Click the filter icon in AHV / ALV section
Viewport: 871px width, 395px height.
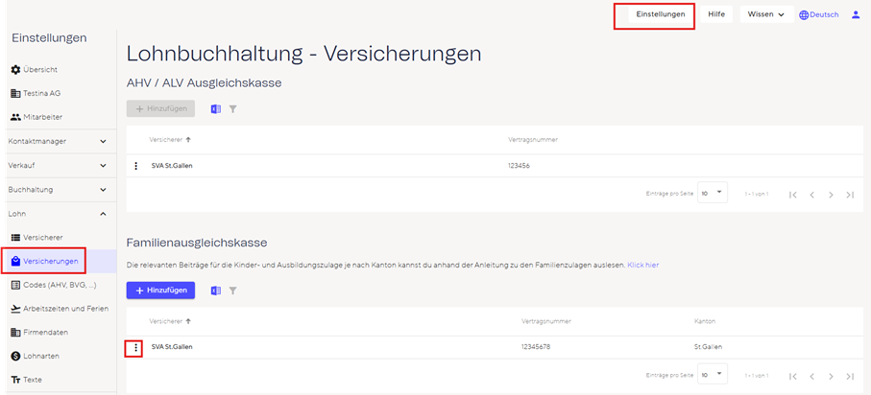[232, 109]
